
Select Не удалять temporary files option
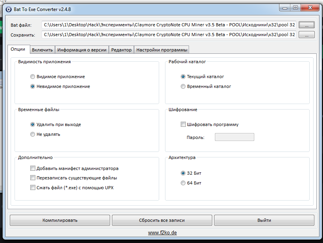[x=33, y=134]
